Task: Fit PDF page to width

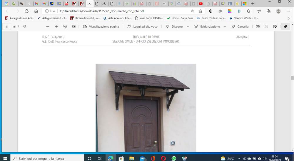Action: [73, 27]
